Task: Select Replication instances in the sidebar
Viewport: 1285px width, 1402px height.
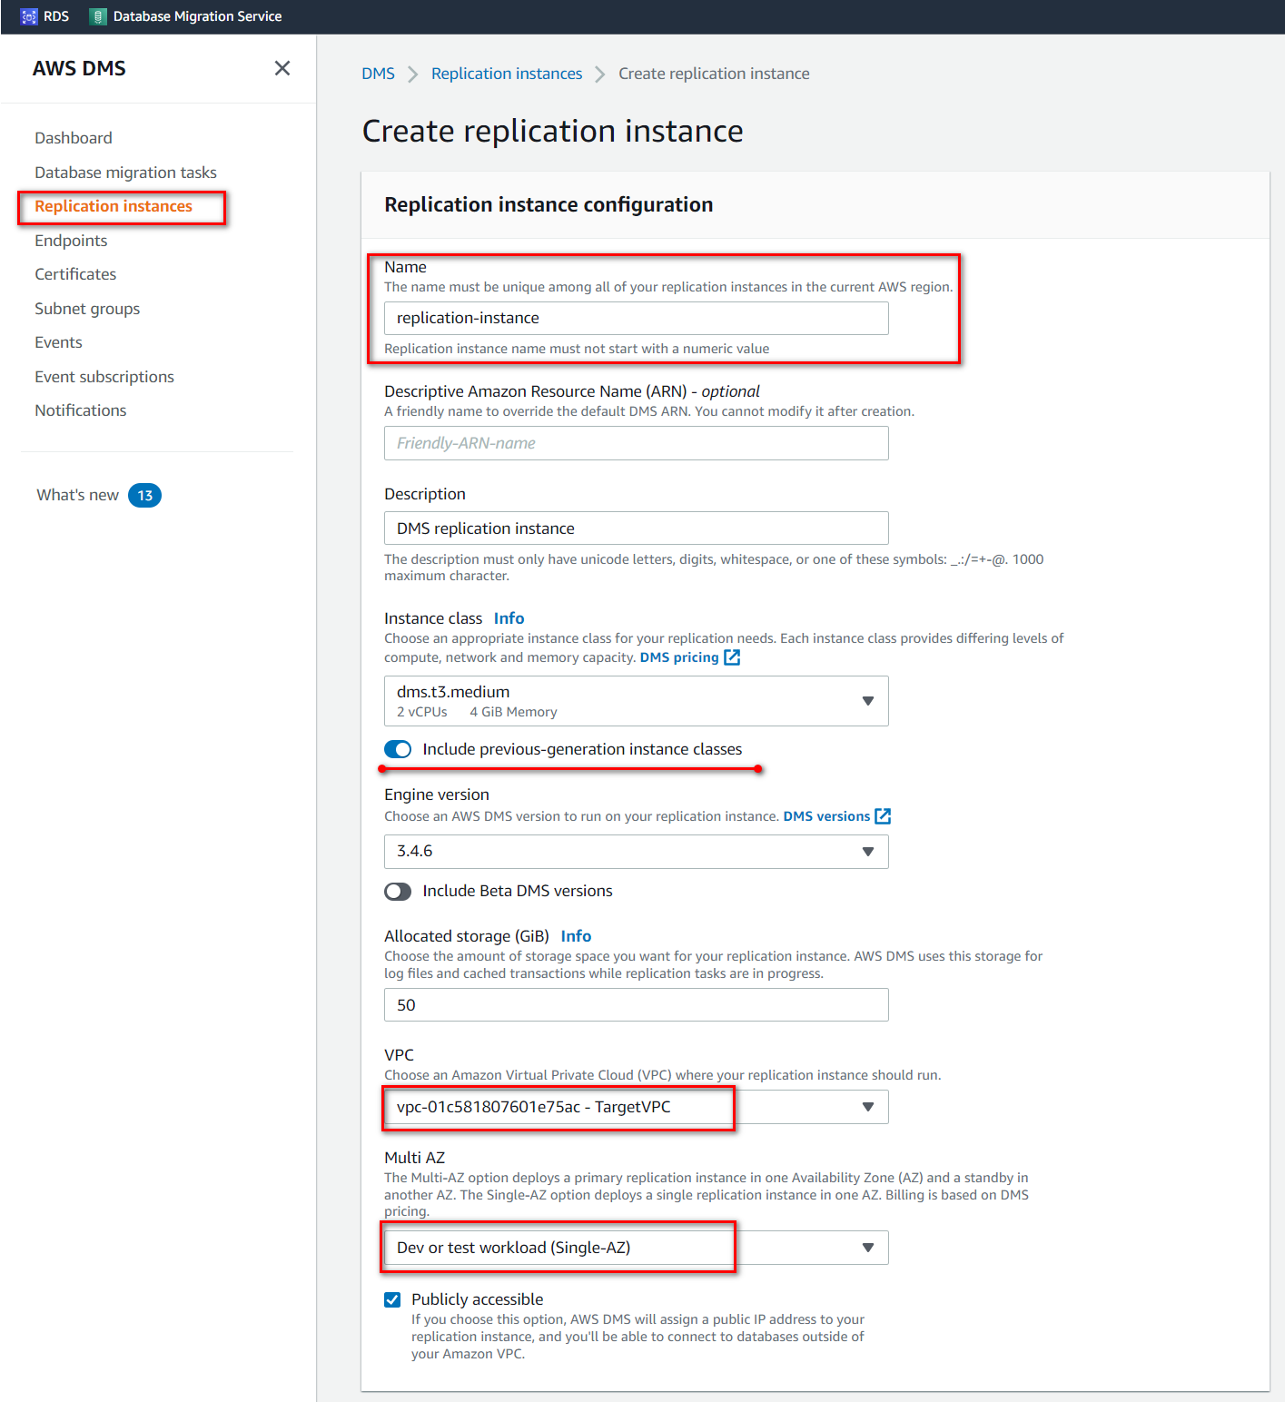Action: click(114, 206)
